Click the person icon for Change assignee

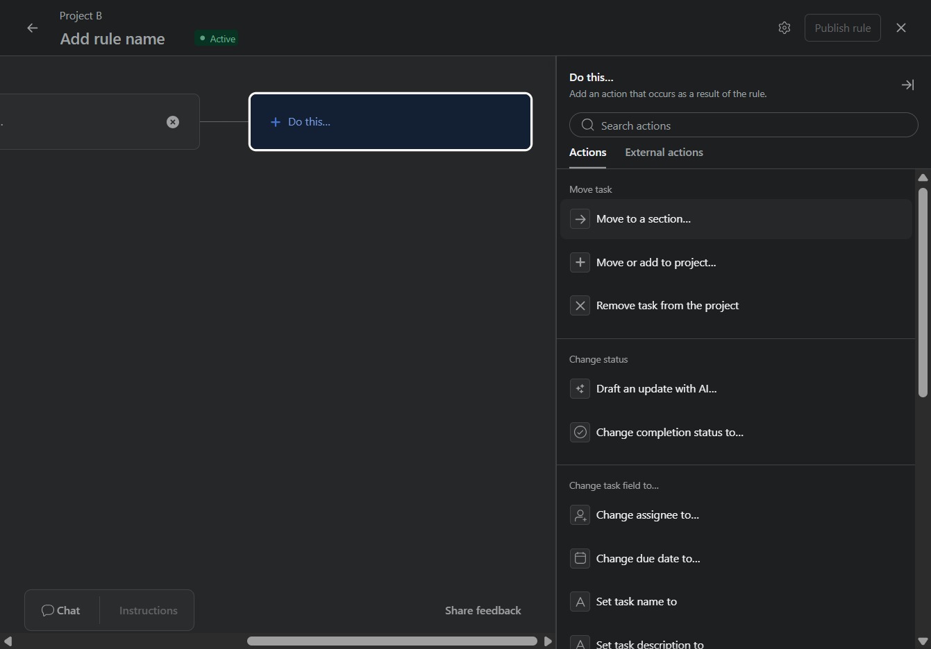click(x=580, y=515)
